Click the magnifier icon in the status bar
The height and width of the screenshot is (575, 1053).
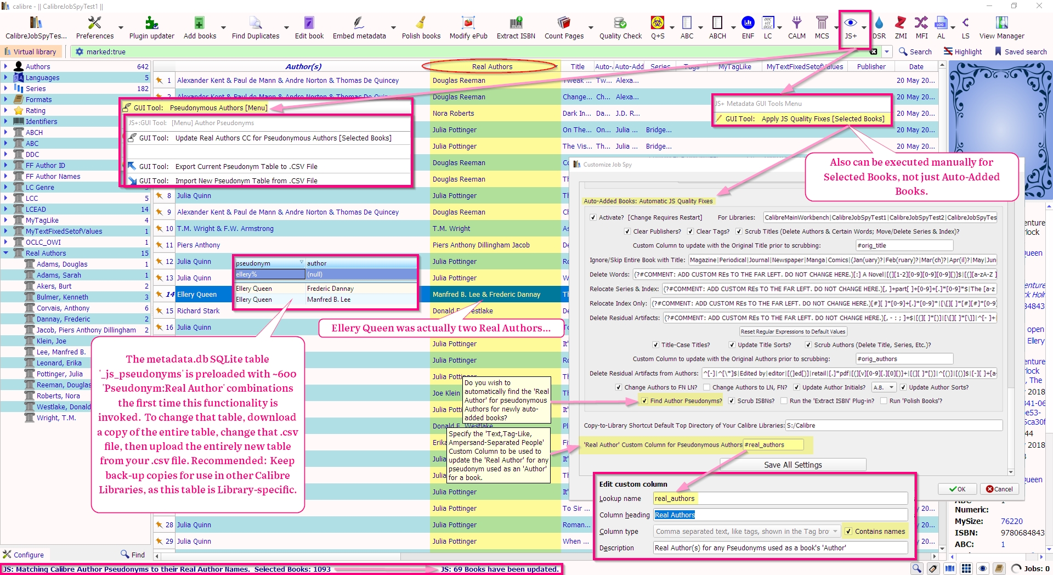click(916, 568)
